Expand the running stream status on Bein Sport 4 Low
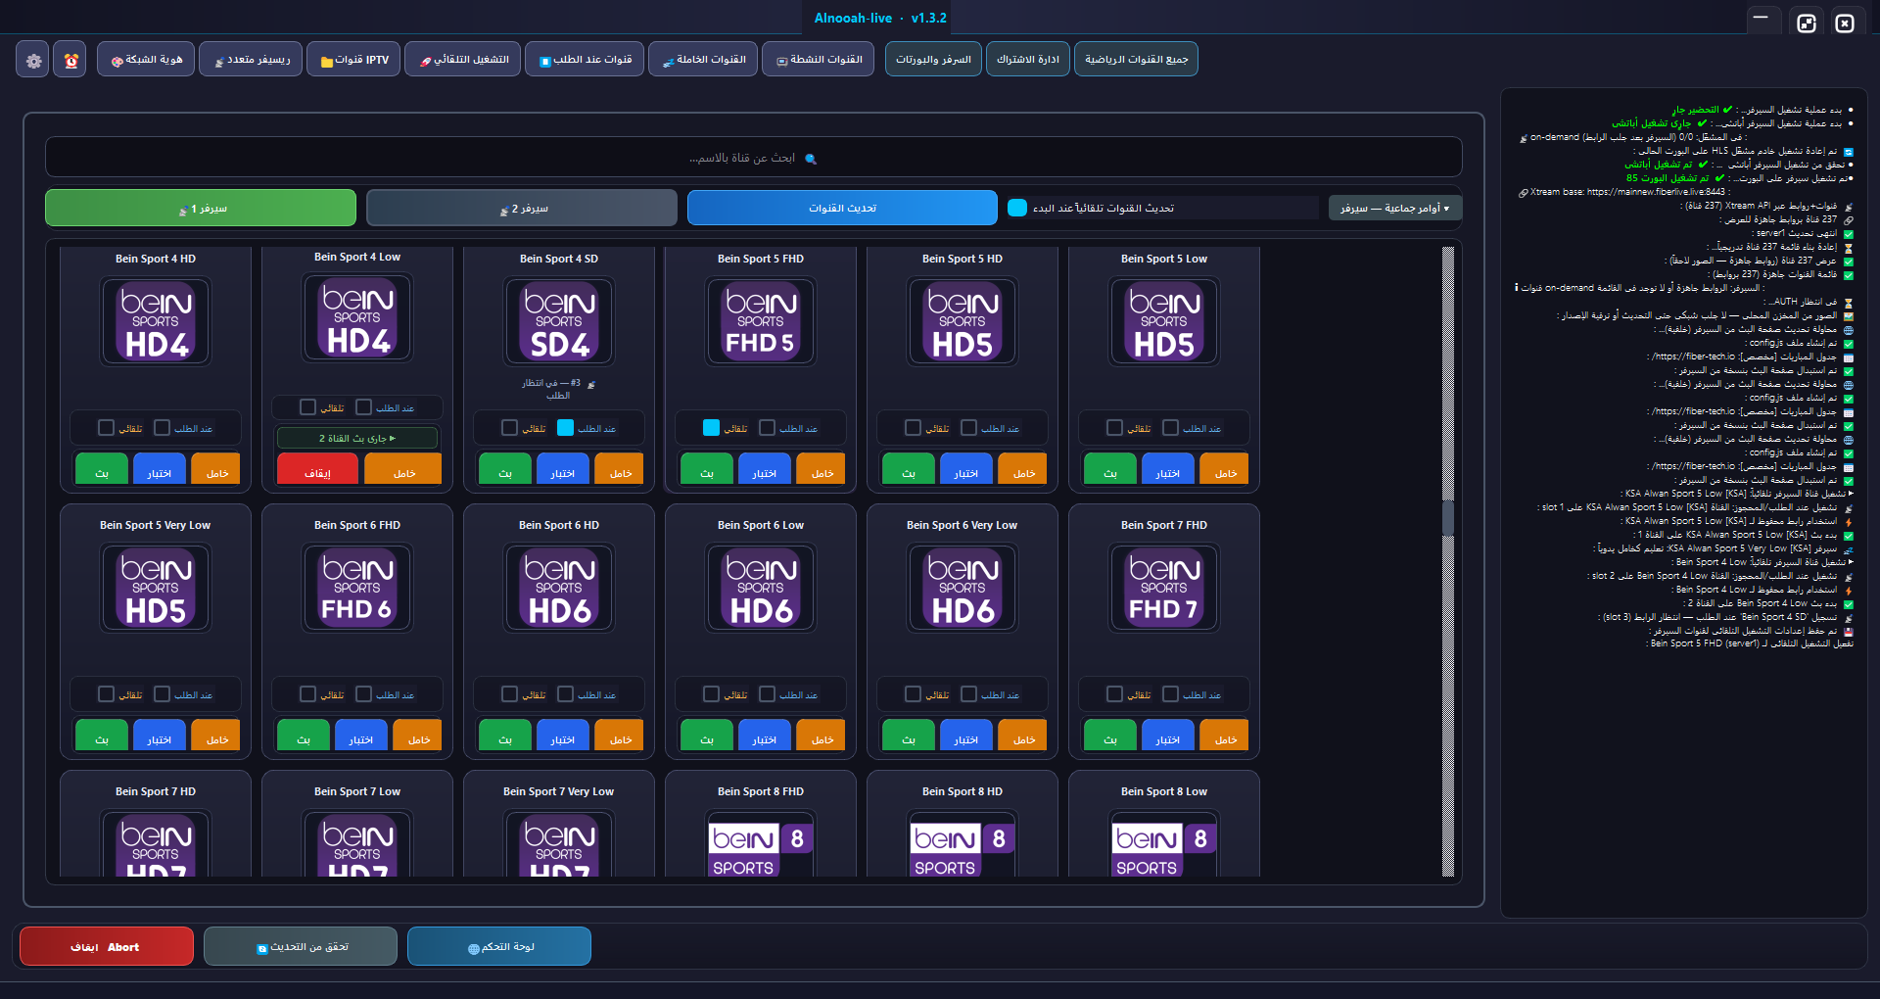This screenshot has width=1880, height=999. [x=357, y=438]
